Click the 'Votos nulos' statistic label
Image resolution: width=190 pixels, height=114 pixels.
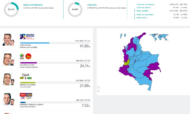pyautogui.click(x=142, y=18)
